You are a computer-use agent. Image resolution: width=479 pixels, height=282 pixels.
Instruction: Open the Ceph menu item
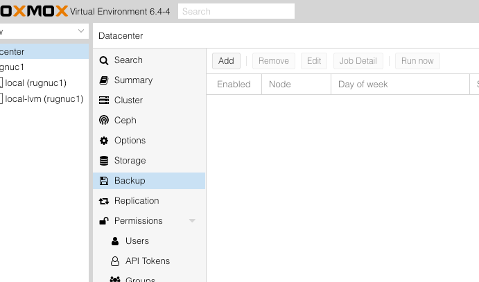click(149, 121)
